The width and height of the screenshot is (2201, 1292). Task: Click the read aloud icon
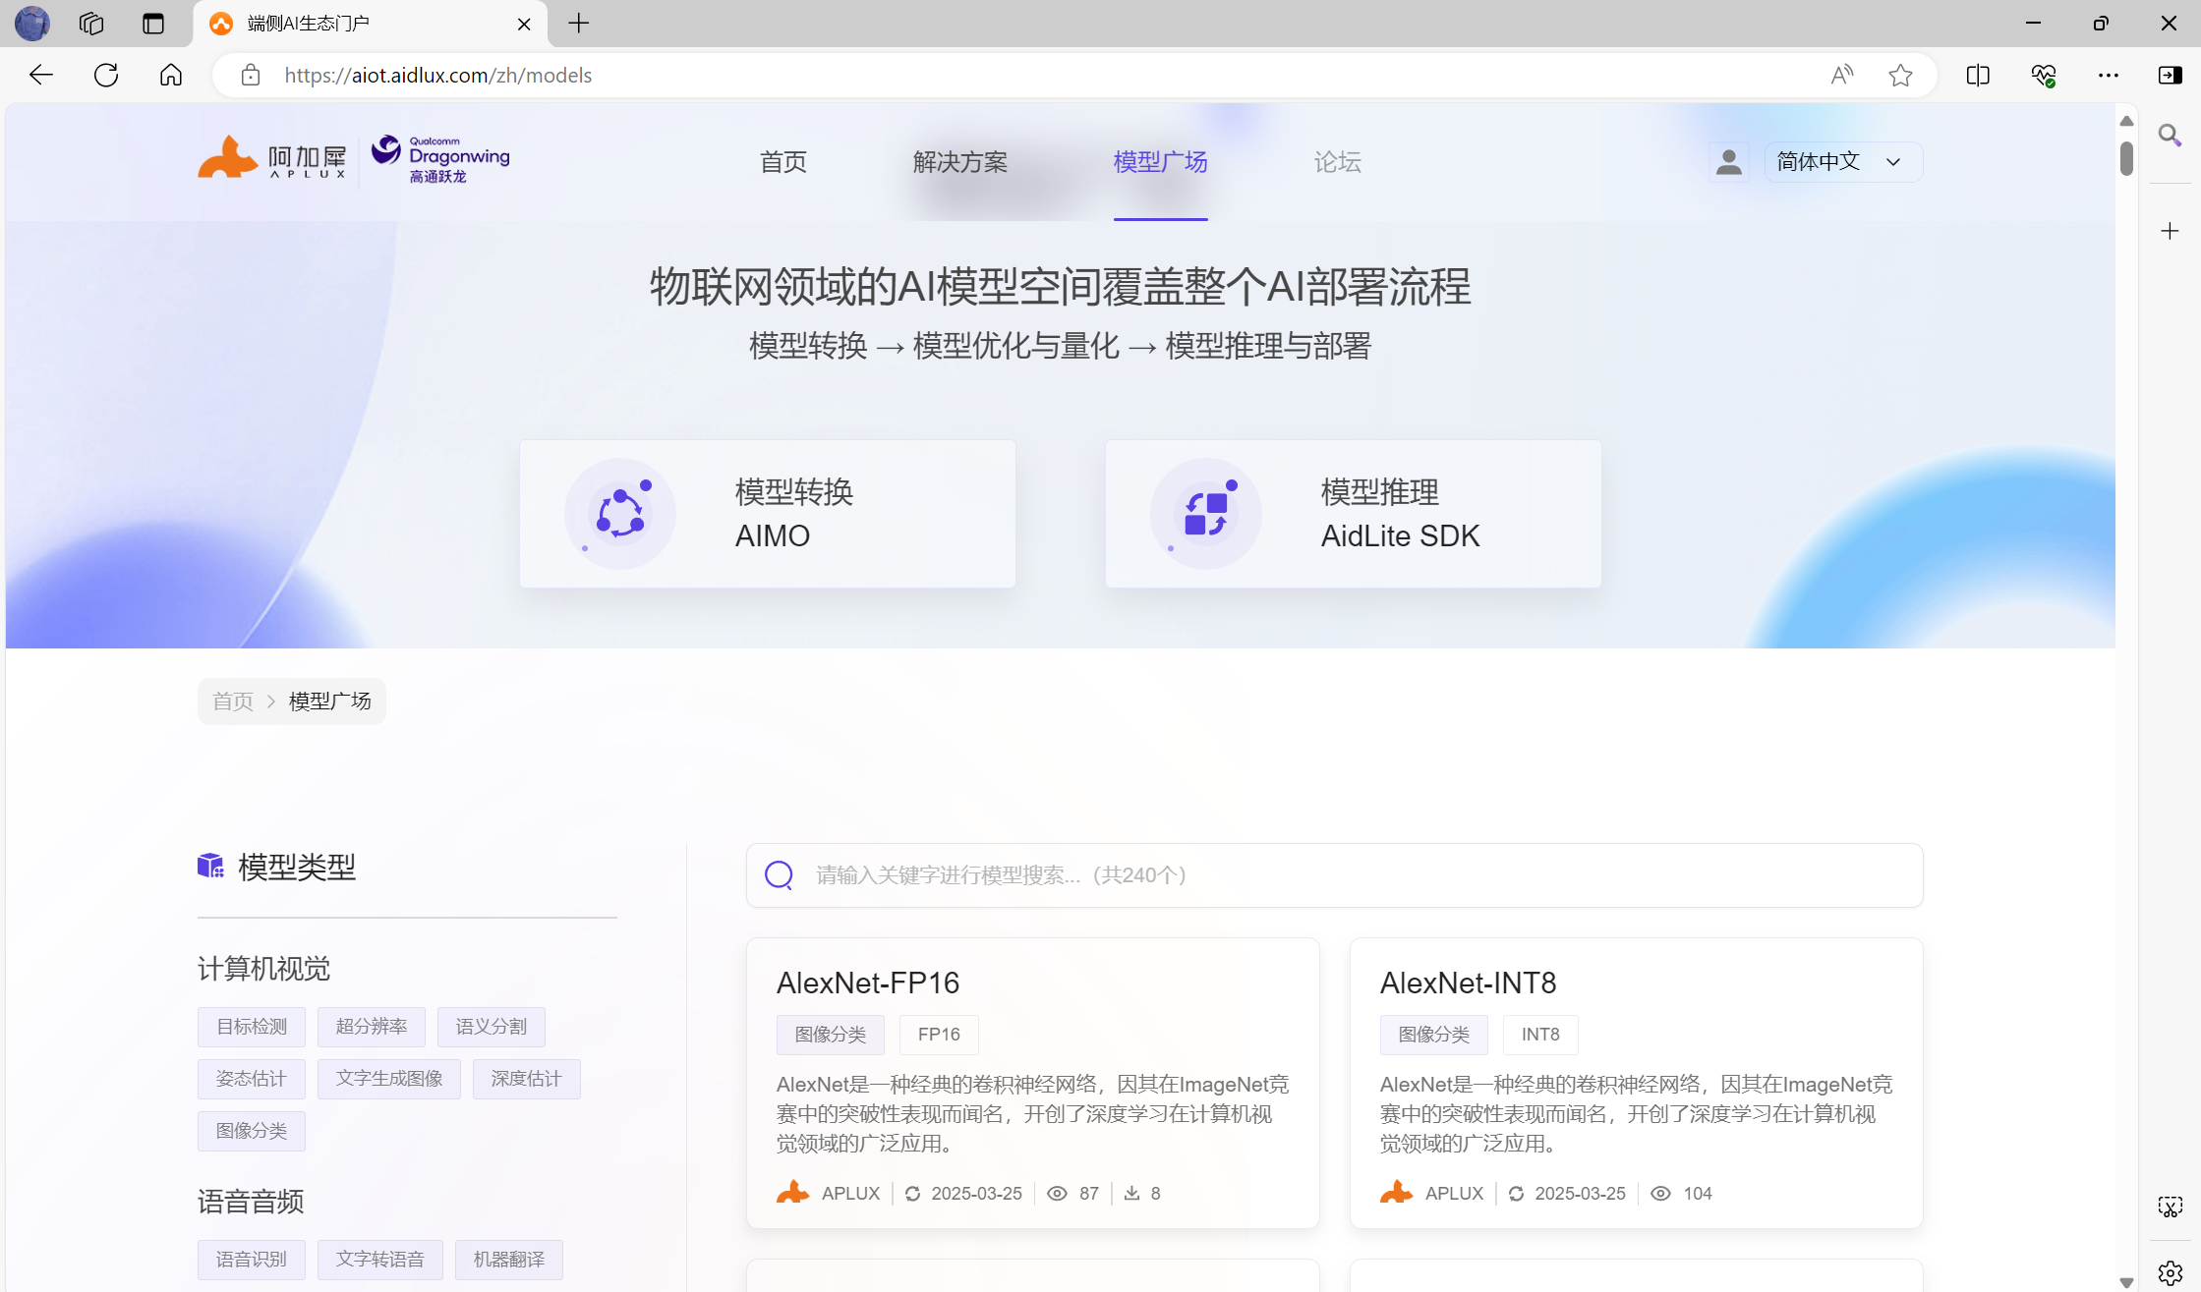(1841, 76)
